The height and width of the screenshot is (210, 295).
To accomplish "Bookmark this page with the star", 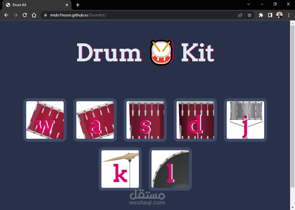I will click(249, 15).
